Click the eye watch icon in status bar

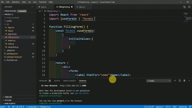(x=9, y=107)
